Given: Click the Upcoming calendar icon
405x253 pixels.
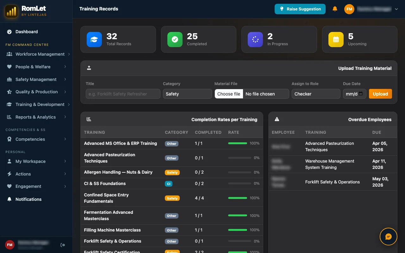Looking at the screenshot, I should [x=336, y=40].
